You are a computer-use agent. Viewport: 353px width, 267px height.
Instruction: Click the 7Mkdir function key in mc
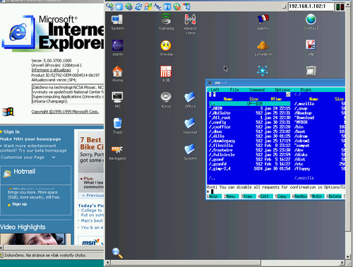[x=317, y=196]
